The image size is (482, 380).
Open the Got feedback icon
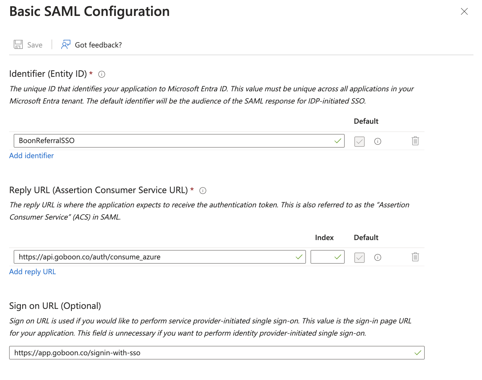[x=66, y=45]
